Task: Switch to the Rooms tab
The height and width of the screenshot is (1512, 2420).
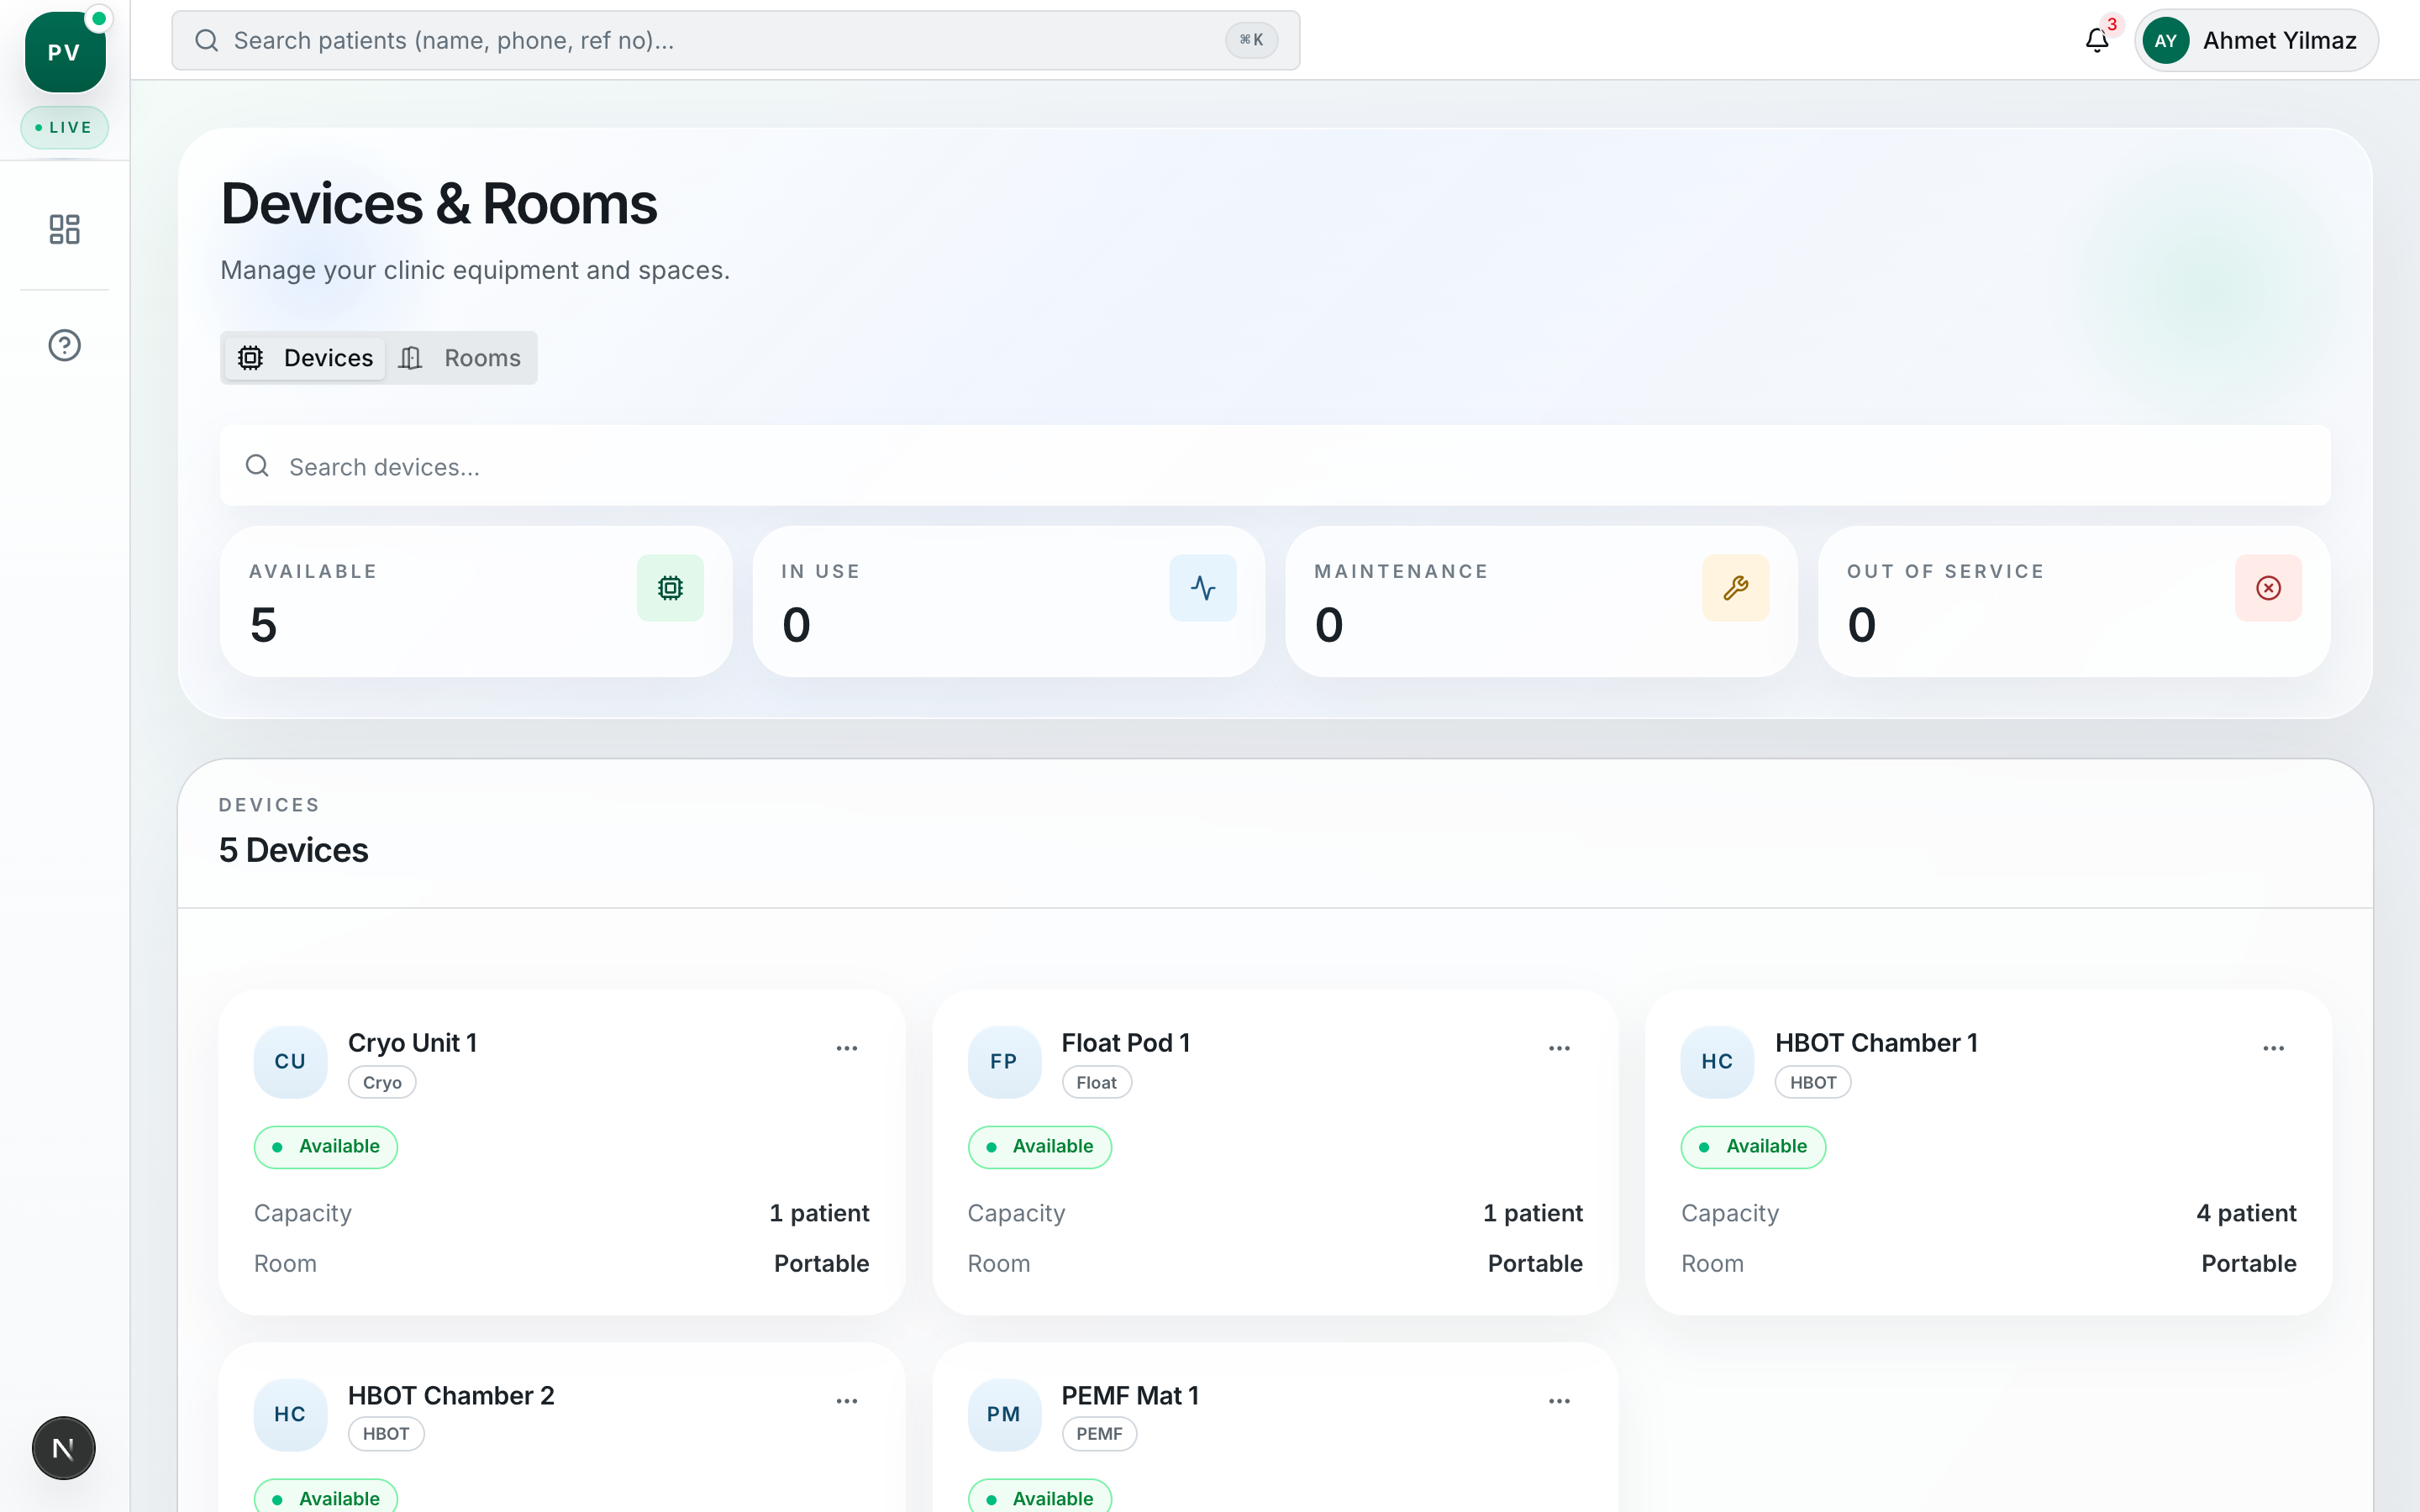Action: click(x=460, y=358)
